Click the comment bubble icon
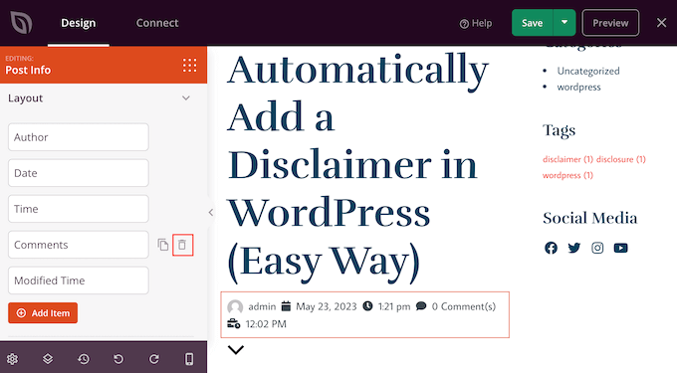The image size is (677, 373). (421, 306)
